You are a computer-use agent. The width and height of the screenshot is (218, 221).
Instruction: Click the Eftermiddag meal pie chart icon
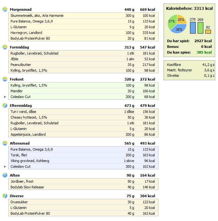pyautogui.click(x=5, y=105)
